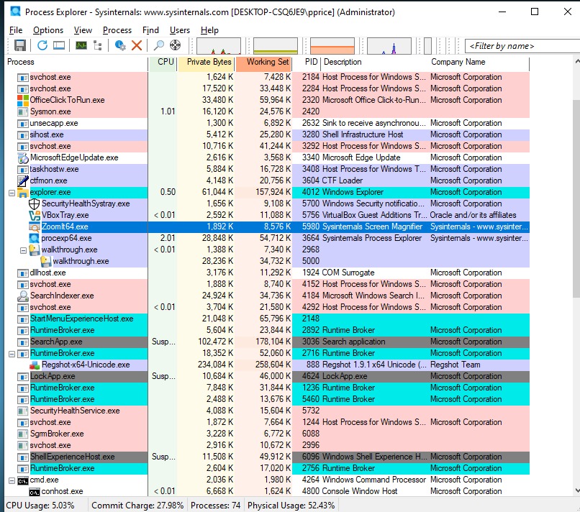Click the I/O history mini graph
Screen dimensions: 580x512
pyautogui.click(x=389, y=46)
